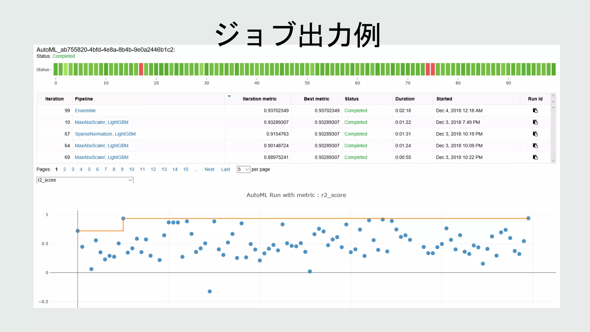Copy Run Id for Ensemble iteration 99

pos(535,111)
